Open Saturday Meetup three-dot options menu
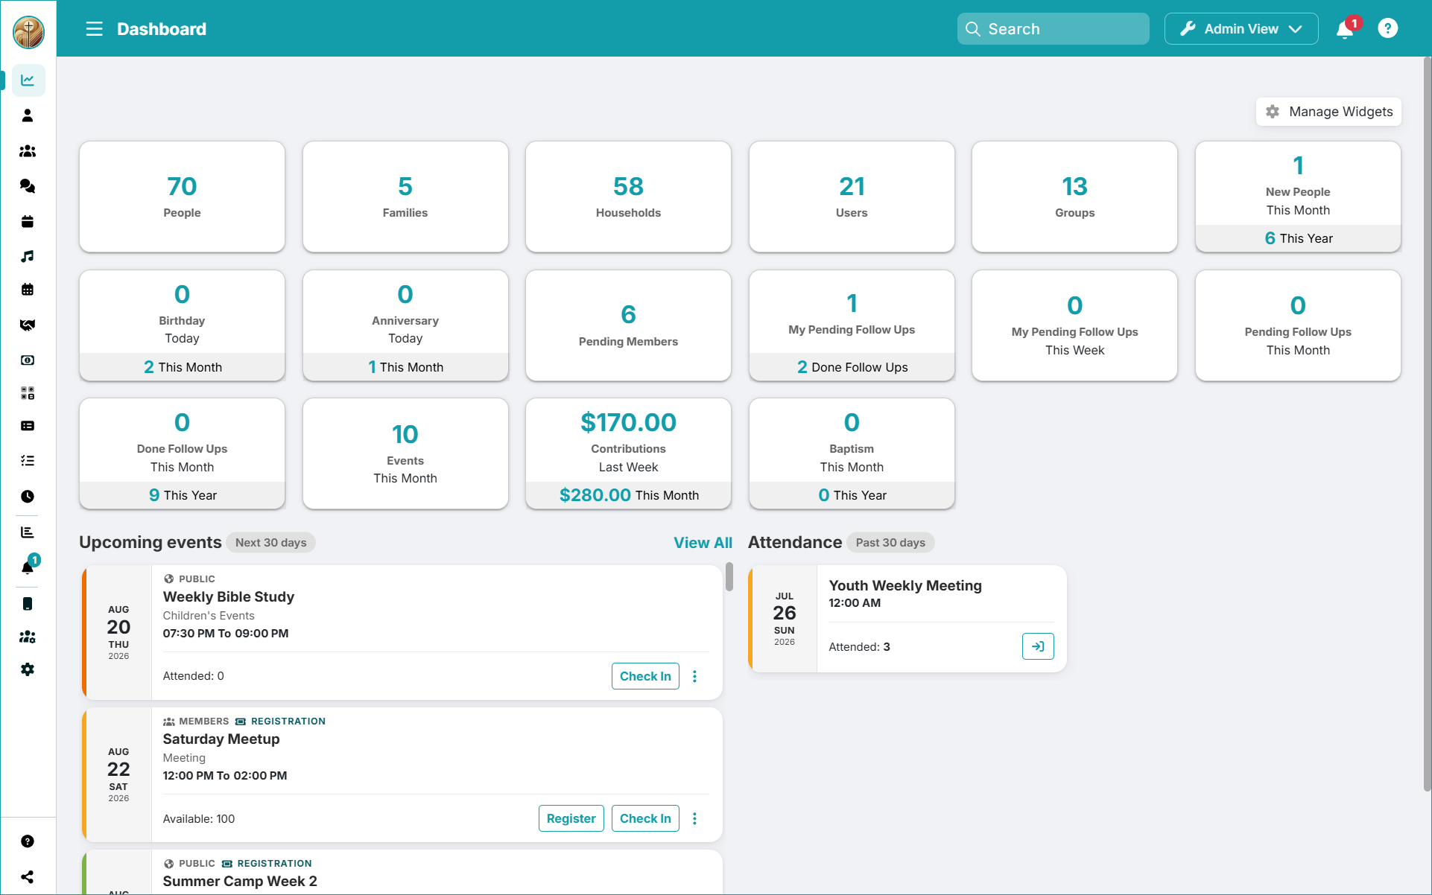The height and width of the screenshot is (895, 1432). coord(694,818)
